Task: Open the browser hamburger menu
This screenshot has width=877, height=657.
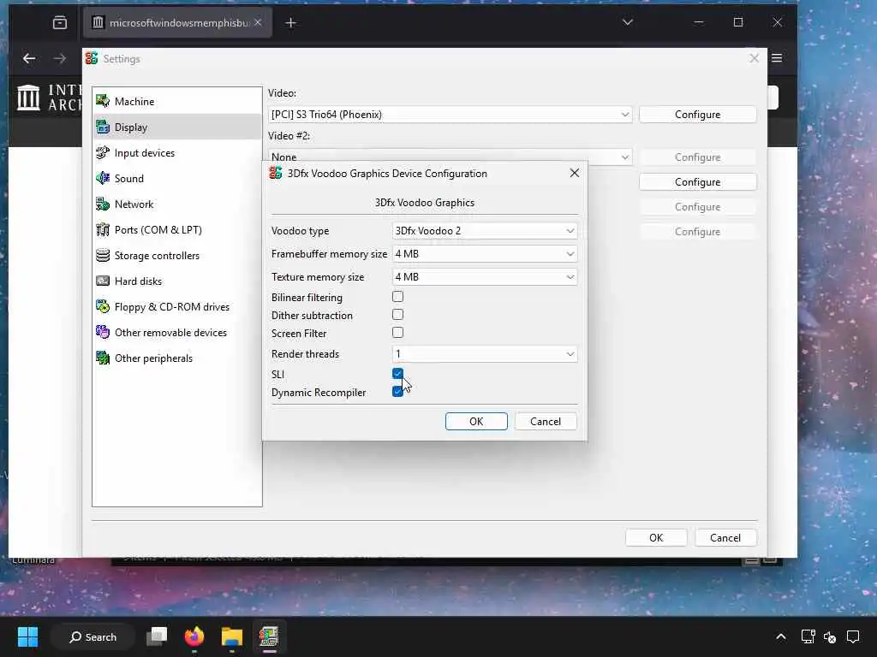Action: [x=777, y=58]
